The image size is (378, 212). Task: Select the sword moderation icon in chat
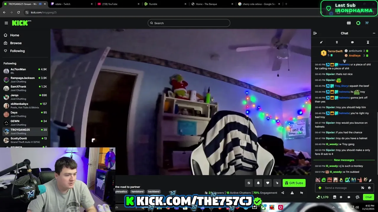point(321,42)
